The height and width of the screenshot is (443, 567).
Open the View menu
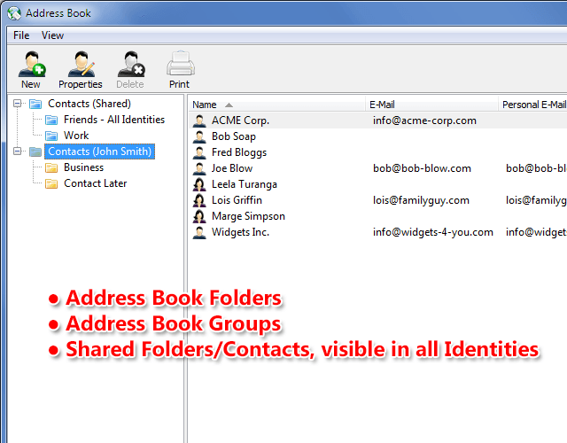coord(52,35)
